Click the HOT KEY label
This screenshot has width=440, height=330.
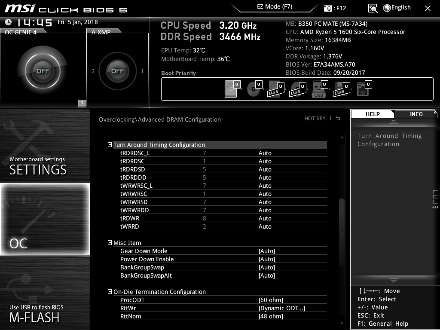(x=315, y=119)
